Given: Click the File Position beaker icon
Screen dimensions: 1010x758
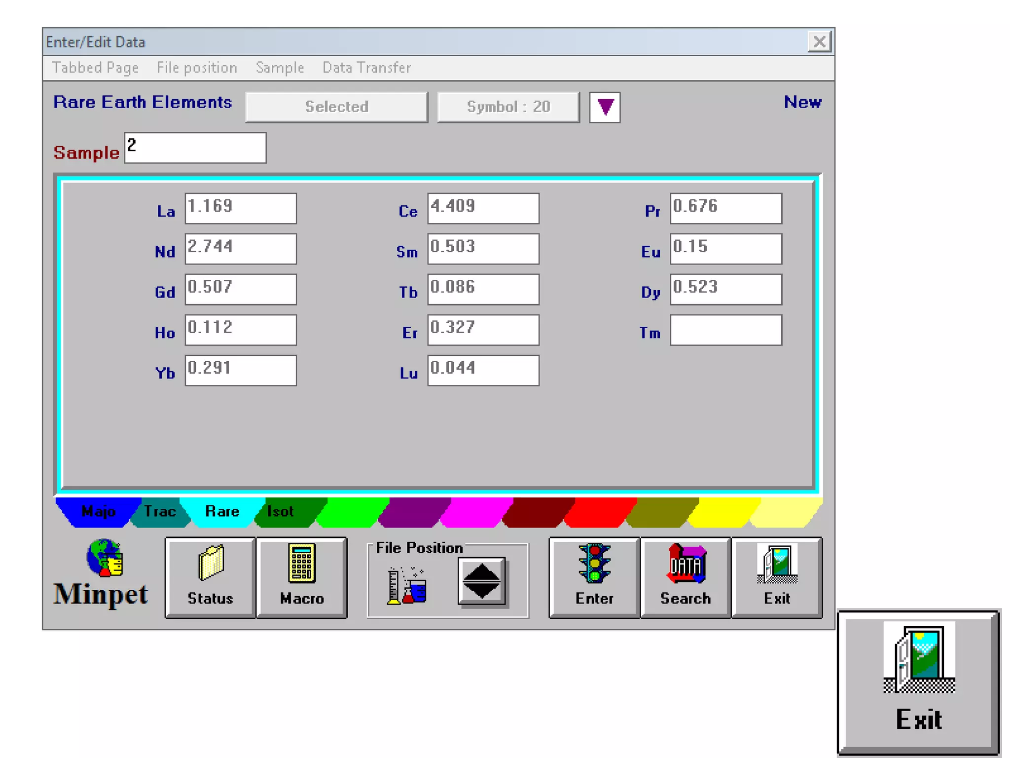Looking at the screenshot, I should pyautogui.click(x=407, y=586).
